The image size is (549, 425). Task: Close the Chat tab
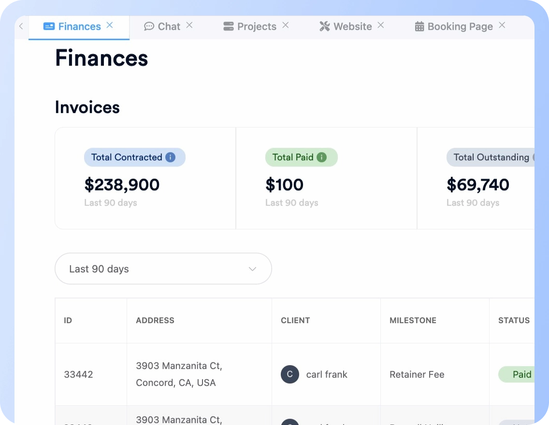click(x=189, y=25)
